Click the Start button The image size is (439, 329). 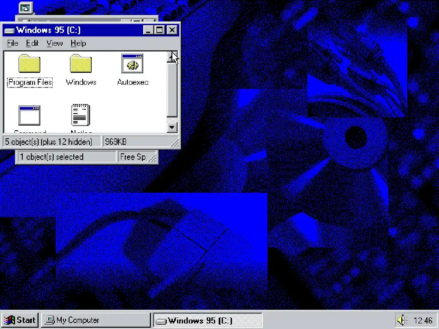coord(20,320)
